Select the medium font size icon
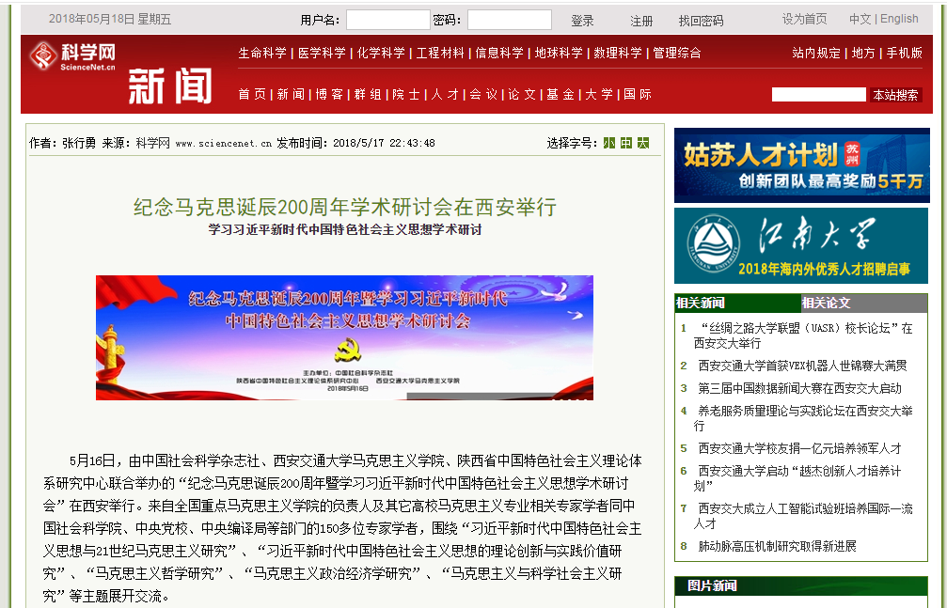 (x=626, y=143)
